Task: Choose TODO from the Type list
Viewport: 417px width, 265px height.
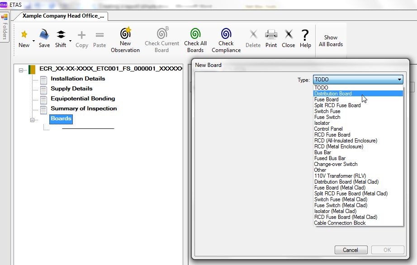Action: coord(358,88)
